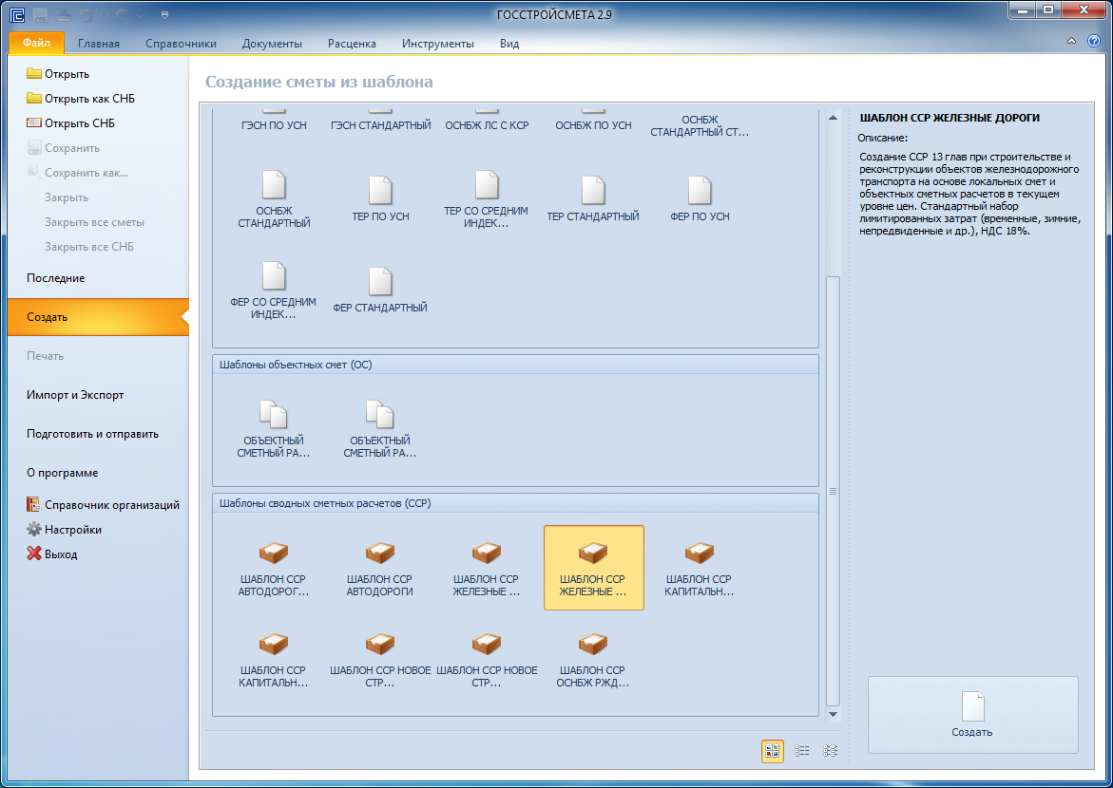The height and width of the screenshot is (788, 1113).
Task: Open the undo history dropdown arrow
Action: 105,15
